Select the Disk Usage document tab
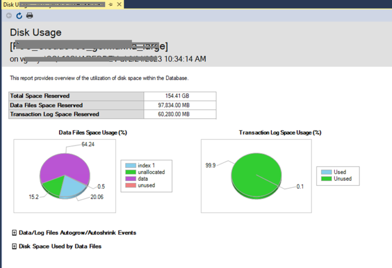Image resolution: width=392 pixels, height=268 pixels. (x=54, y=5)
